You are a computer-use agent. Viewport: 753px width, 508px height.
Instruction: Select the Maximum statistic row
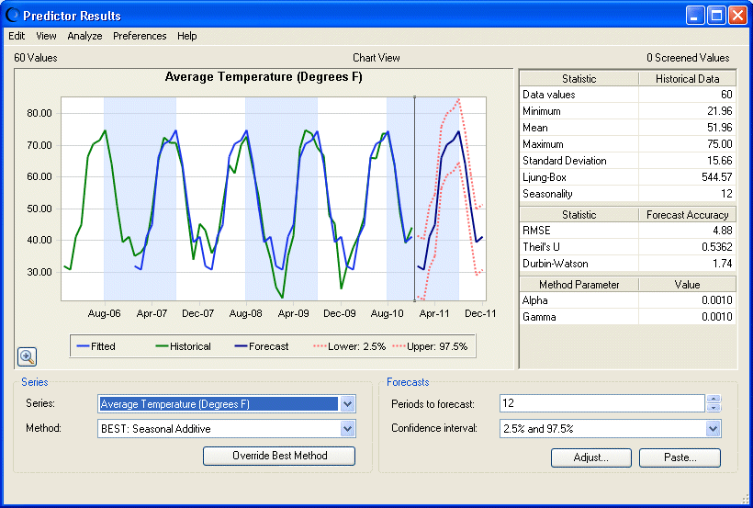(628, 144)
